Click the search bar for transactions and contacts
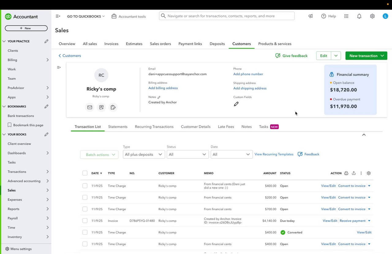 [x=227, y=16]
